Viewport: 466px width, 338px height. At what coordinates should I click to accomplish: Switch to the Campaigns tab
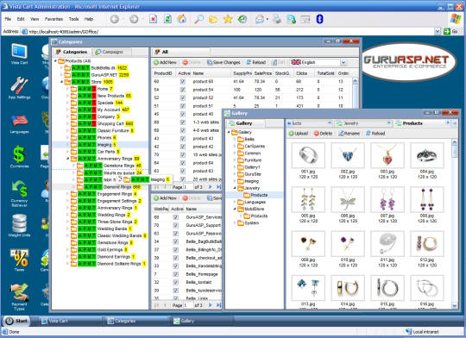click(x=110, y=52)
